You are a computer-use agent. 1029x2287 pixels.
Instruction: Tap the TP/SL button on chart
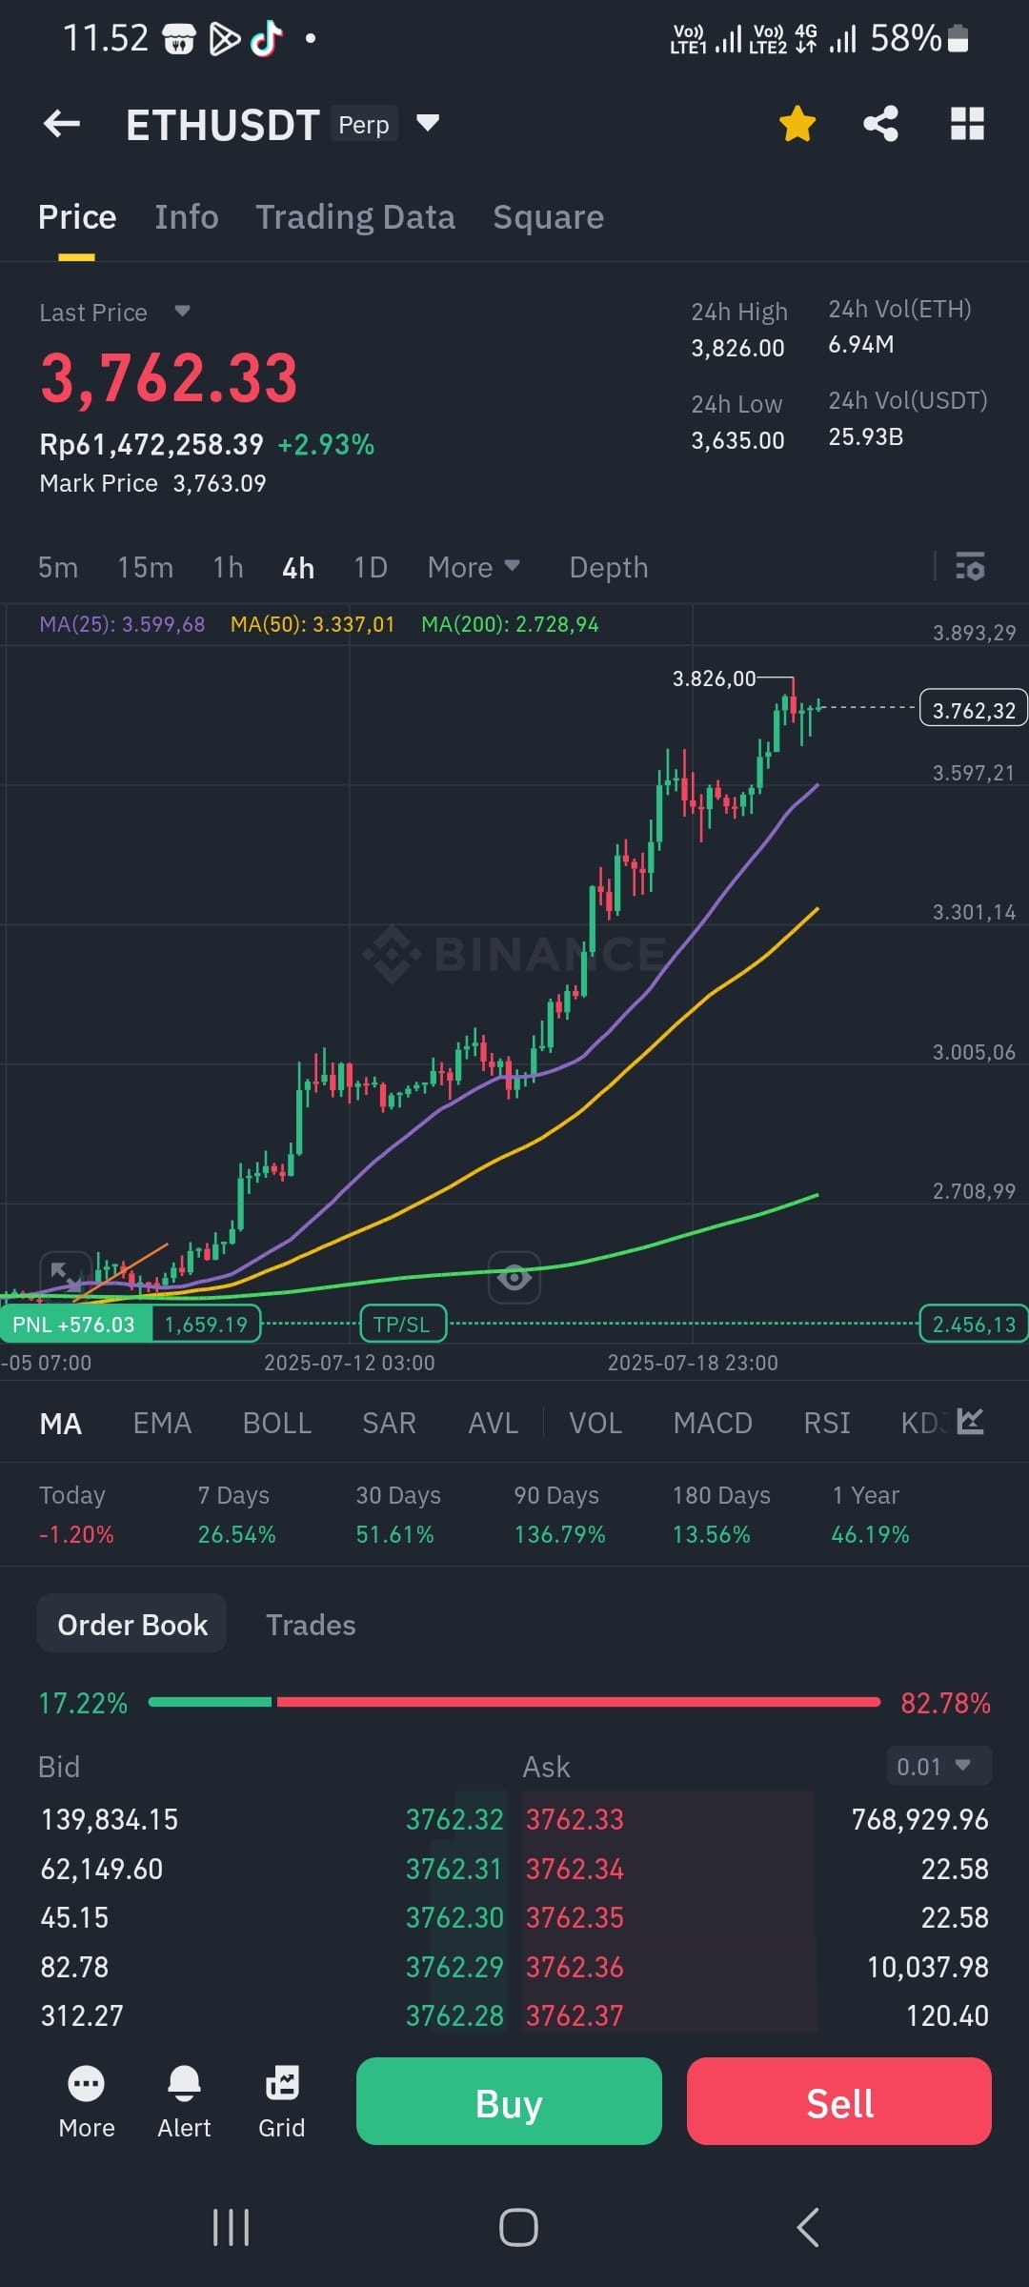coord(402,1325)
